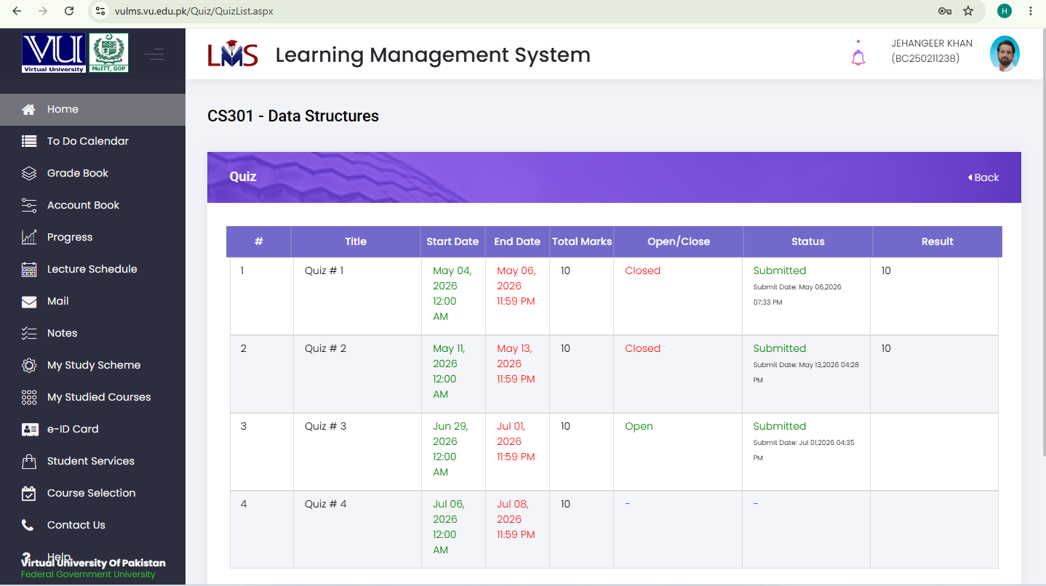Open the password key icon in address bar
This screenshot has height=586, width=1046.
(x=945, y=11)
